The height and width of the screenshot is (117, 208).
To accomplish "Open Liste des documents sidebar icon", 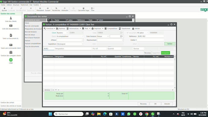I will [x=11, y=27].
